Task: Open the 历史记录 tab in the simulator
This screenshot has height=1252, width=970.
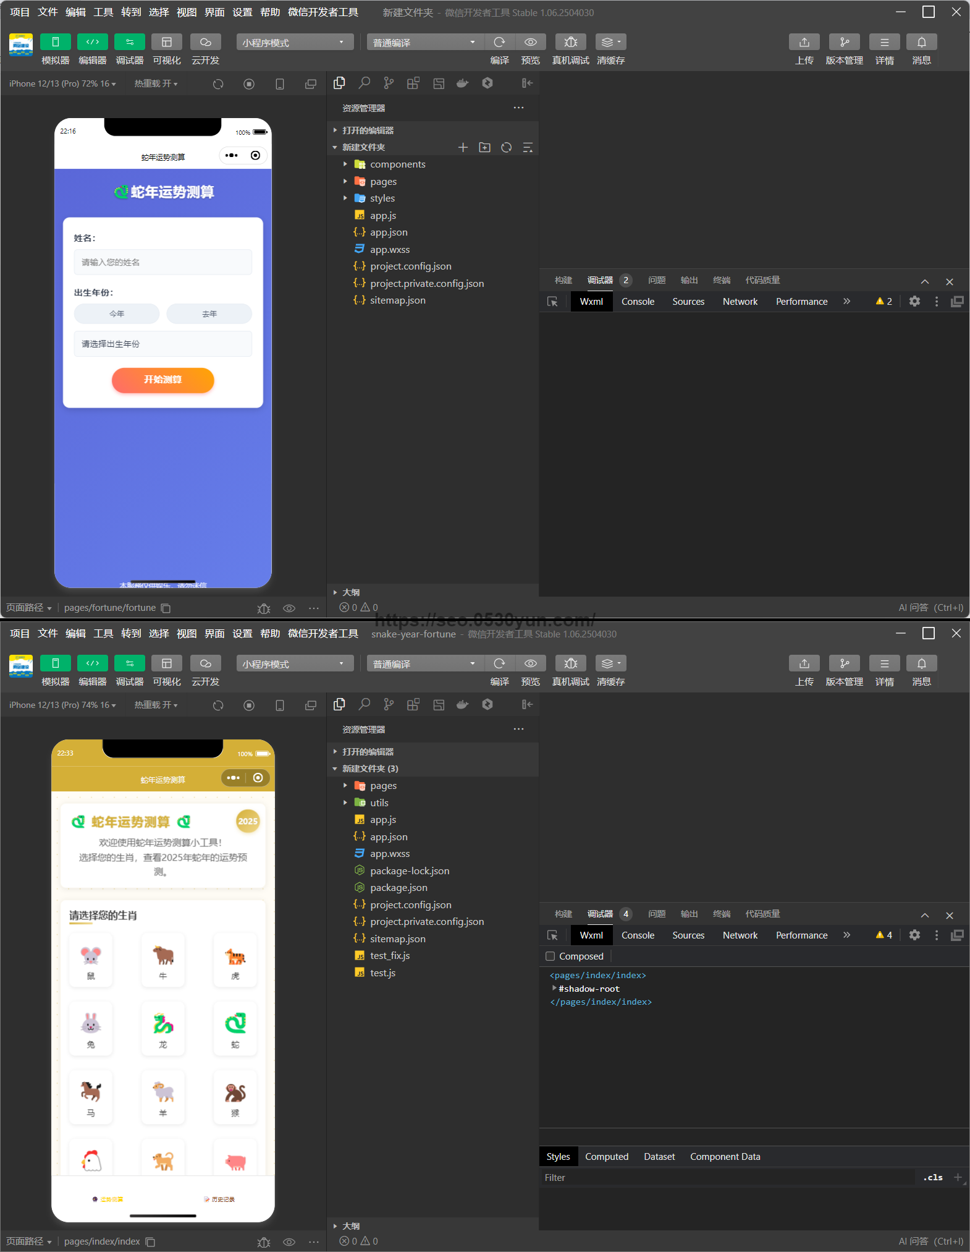Action: coord(219,1199)
